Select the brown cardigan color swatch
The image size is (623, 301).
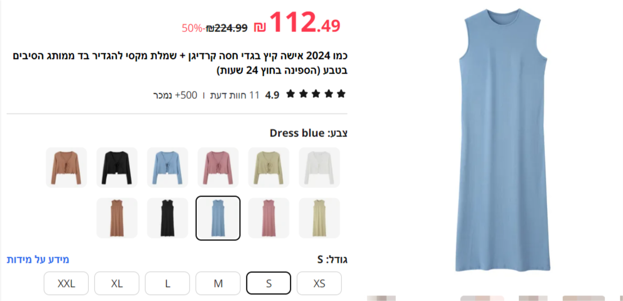[66, 167]
